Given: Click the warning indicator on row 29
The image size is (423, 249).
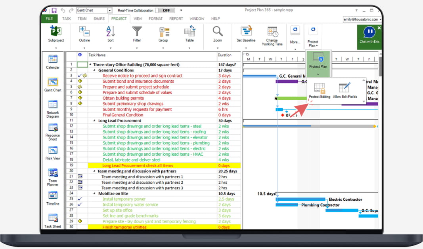Looking at the screenshot, I should coord(80,221).
